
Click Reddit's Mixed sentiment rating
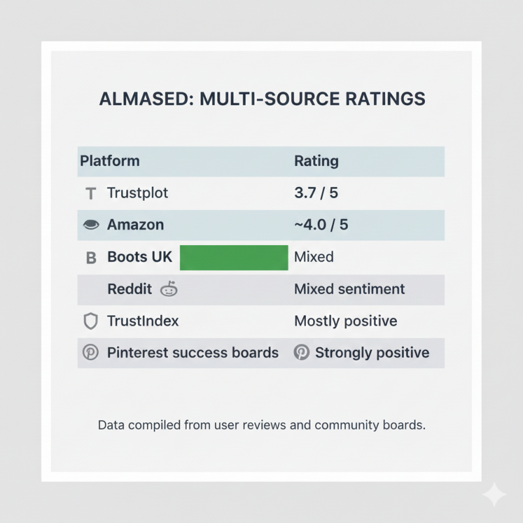click(349, 289)
